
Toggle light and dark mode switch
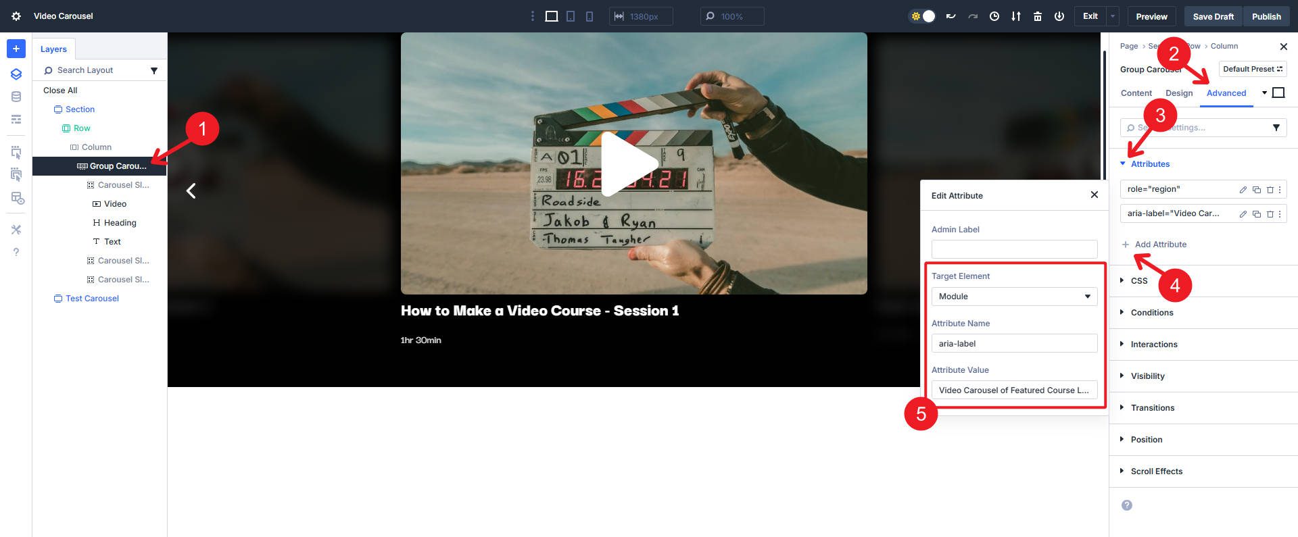923,16
